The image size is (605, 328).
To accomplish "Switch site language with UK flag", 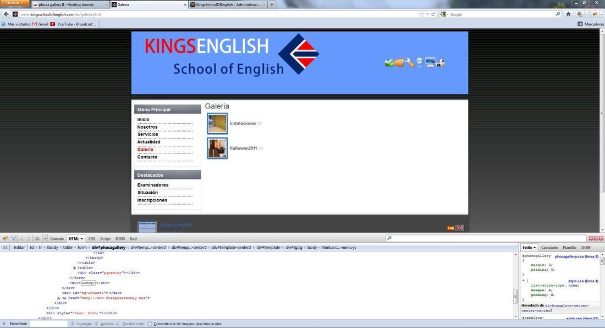I will [460, 228].
